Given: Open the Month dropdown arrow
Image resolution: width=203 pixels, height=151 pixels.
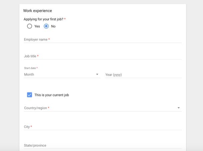Looking at the screenshot, I should coord(97,74).
